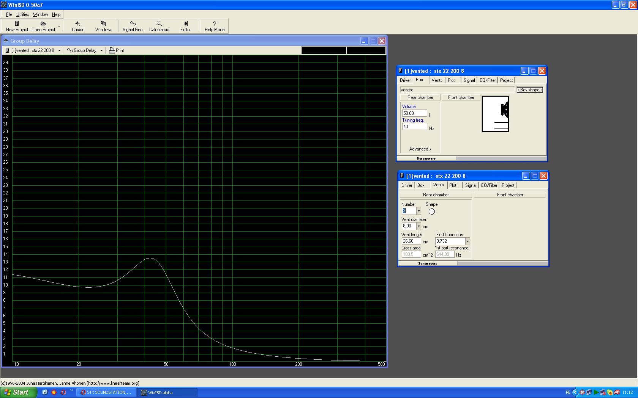Click the Tuning freq. input field
Viewport: 638px width, 398px height.
(414, 127)
